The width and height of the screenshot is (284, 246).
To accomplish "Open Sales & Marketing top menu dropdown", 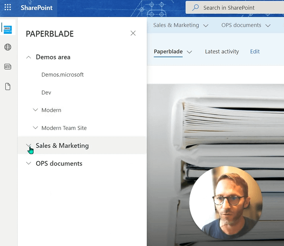I will click(x=180, y=25).
